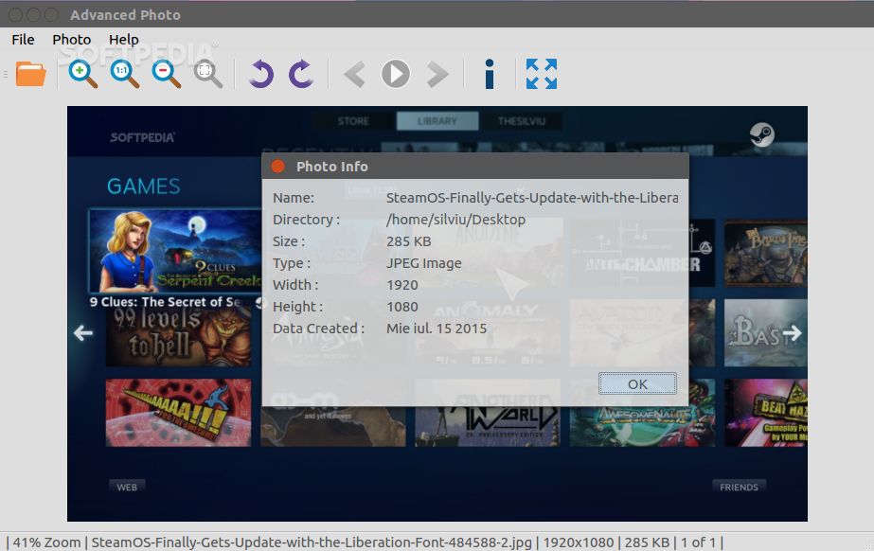Toggle fullscreen mode icon
The height and width of the screenshot is (551, 874).
coord(542,74)
